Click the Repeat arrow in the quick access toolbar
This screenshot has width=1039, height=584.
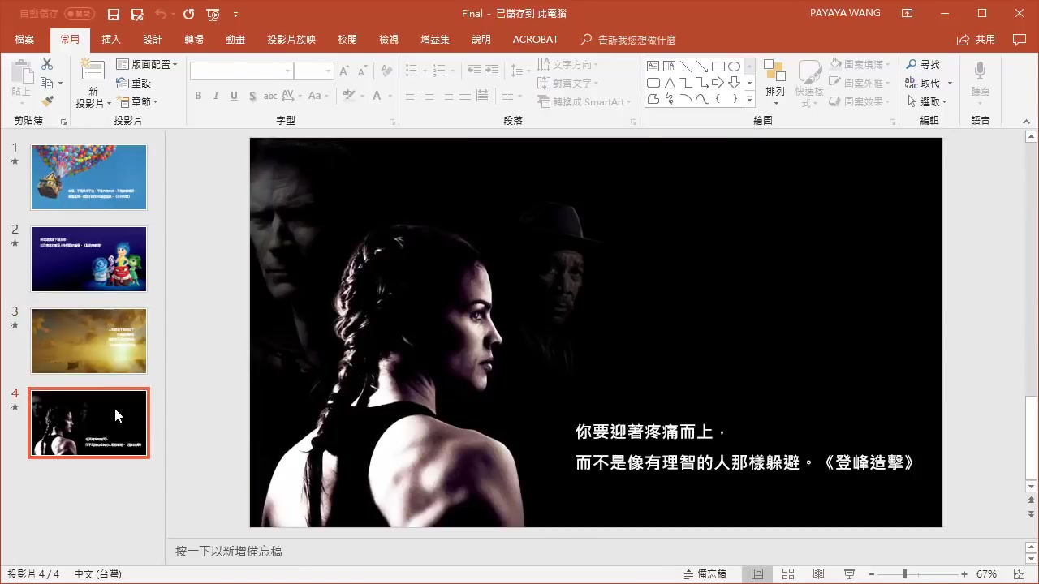[x=188, y=14]
